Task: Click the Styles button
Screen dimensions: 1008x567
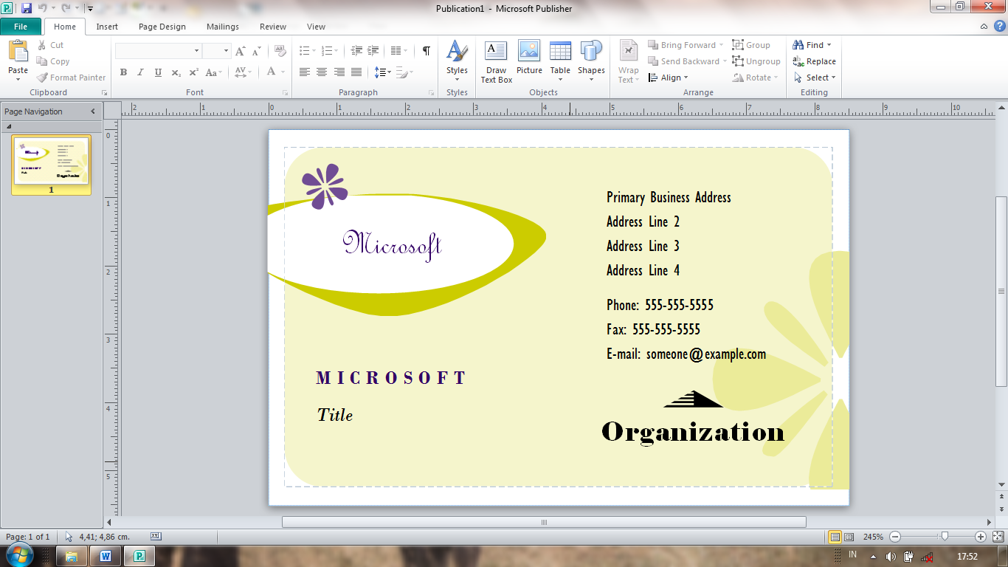Action: point(456,62)
